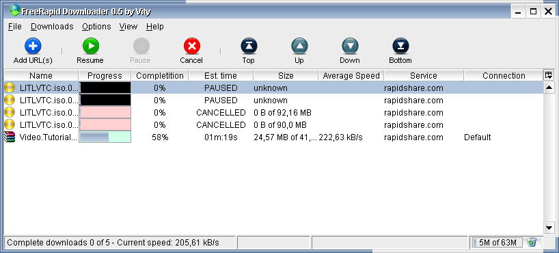Resume downloads with the green play icon
Screen dimensions: 559x253
pos(91,46)
